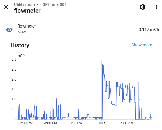Close the flowmeter dialog
Screen dimensions: 162x130
(x=6, y=7)
